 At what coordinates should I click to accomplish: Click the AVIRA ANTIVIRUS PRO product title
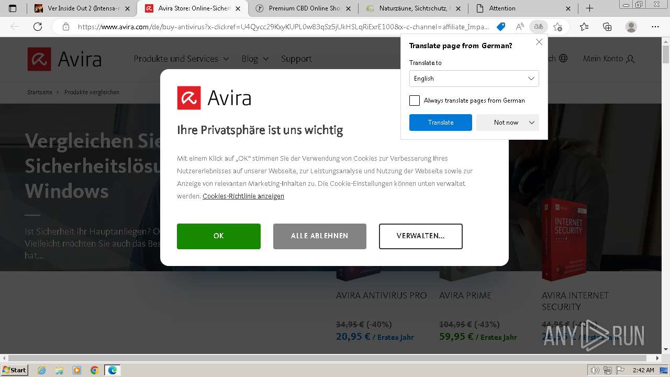pyautogui.click(x=382, y=295)
